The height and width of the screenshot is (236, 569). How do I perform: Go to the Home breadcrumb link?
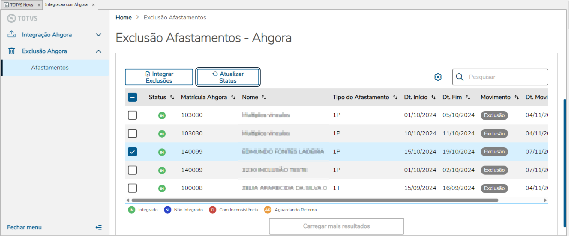(124, 18)
